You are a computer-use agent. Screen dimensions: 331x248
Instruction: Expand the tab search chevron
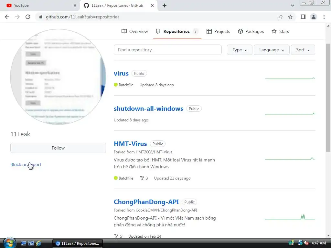coord(292,5)
